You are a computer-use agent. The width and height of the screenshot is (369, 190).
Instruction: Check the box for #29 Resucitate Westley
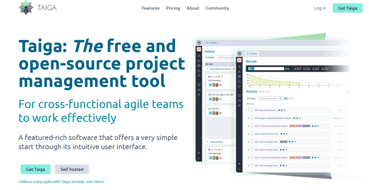point(252,110)
